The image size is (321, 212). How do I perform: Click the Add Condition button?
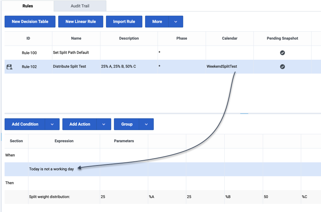coord(25,124)
